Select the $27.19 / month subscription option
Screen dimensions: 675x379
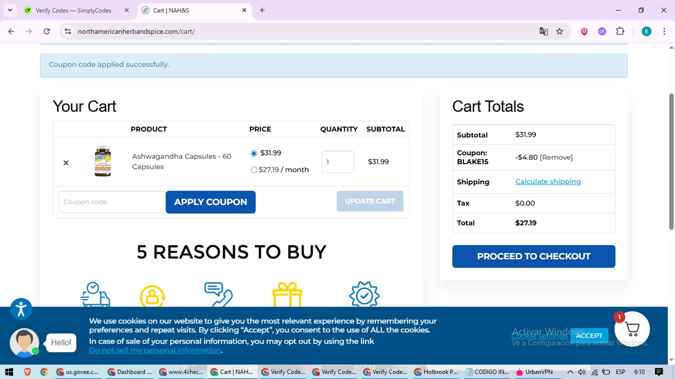coord(254,170)
